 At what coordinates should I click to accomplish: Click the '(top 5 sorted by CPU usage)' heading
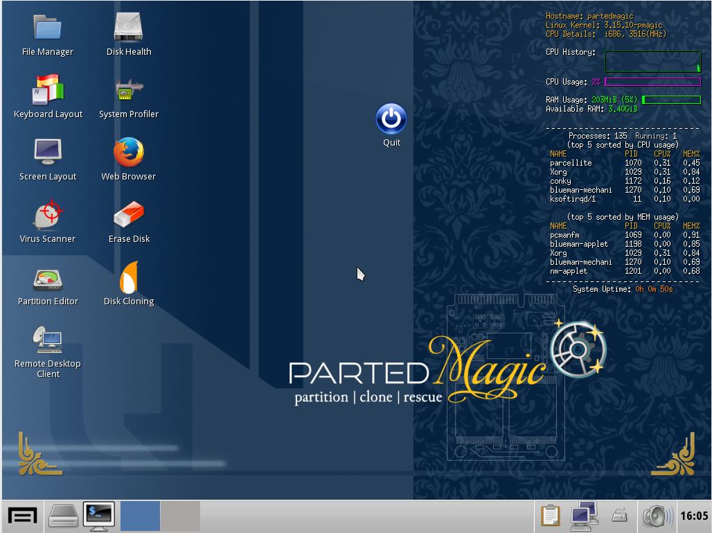623,145
